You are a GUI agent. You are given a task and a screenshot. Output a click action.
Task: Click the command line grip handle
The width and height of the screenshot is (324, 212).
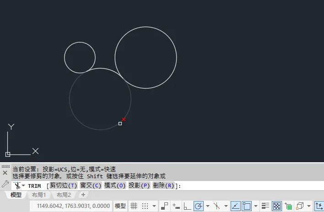(5, 166)
